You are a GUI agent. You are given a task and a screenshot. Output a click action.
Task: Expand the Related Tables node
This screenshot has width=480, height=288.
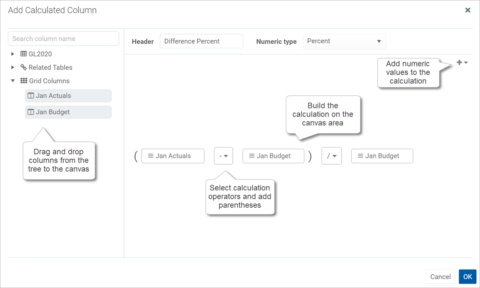tap(13, 67)
